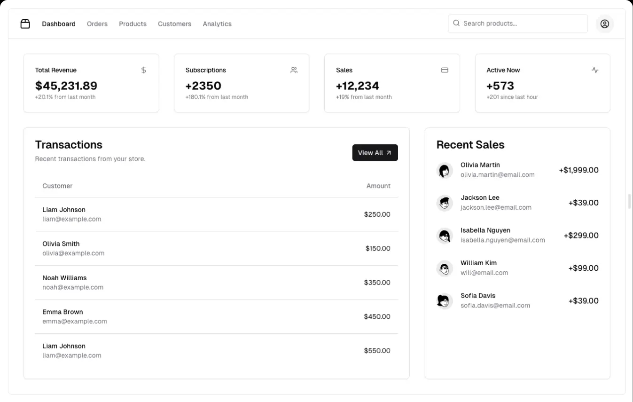Click the page vertical scrollbar handle
This screenshot has height=402, width=633.
(x=630, y=201)
